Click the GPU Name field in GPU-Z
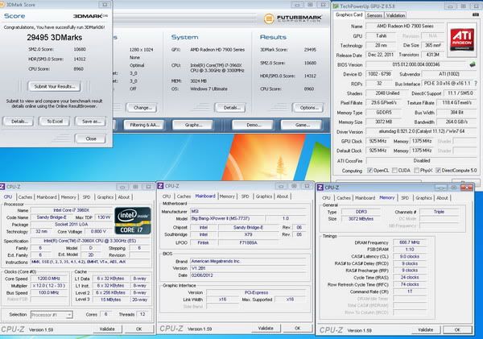Image resolution: width=483 pixels, height=339 pixels. 405,27
